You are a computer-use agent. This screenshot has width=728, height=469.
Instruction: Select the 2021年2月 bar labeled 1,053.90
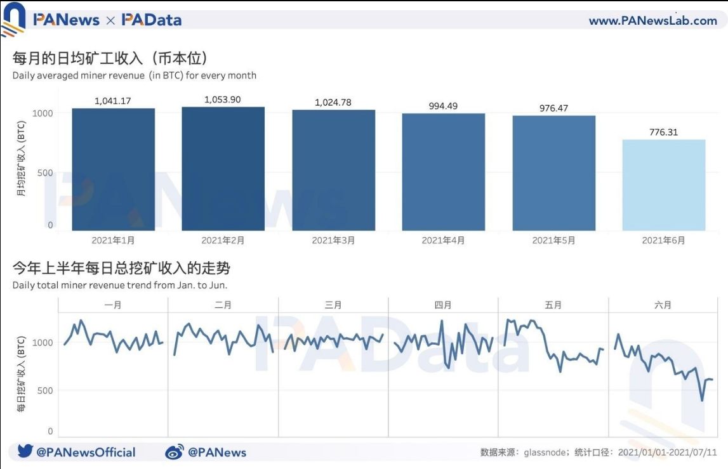[x=223, y=169]
